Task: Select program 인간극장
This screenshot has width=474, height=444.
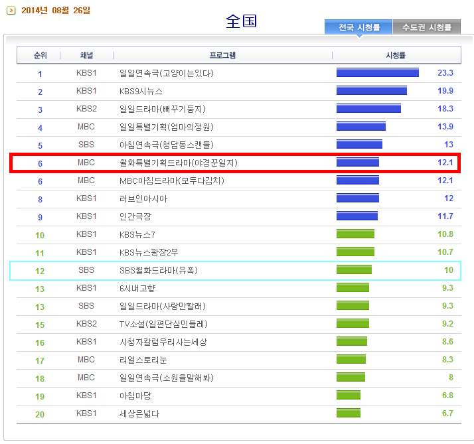Action: [x=135, y=216]
